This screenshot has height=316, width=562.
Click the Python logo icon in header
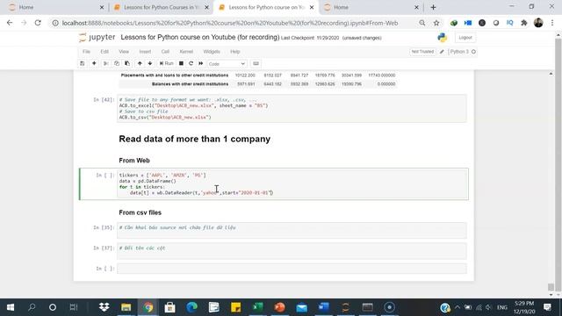(443, 37)
